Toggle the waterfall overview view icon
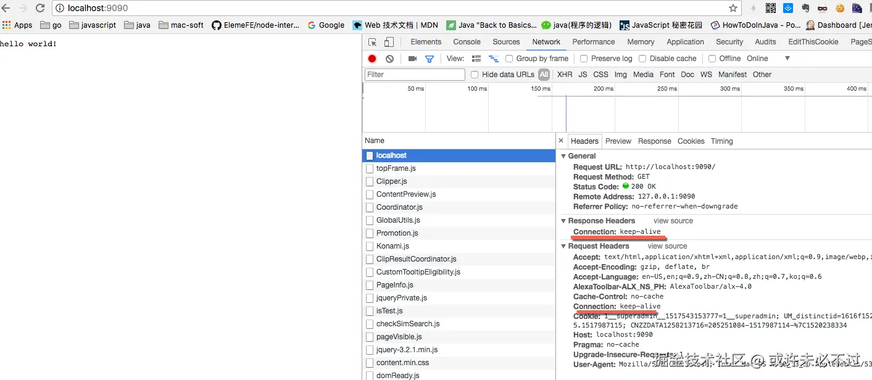Viewport: 872px width, 380px height. click(493, 59)
